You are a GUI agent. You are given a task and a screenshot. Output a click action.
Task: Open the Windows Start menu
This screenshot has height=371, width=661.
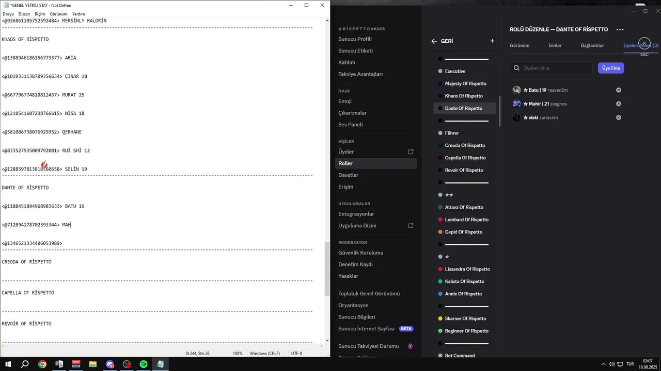tap(8, 364)
